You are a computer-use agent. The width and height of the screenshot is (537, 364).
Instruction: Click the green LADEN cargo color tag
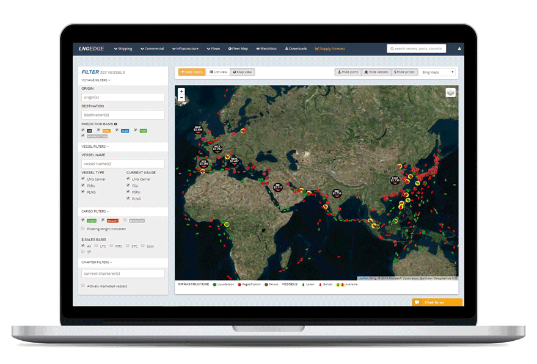click(x=92, y=220)
